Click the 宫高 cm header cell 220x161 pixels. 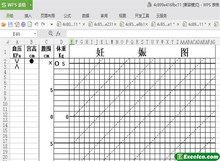pyautogui.click(x=32, y=51)
